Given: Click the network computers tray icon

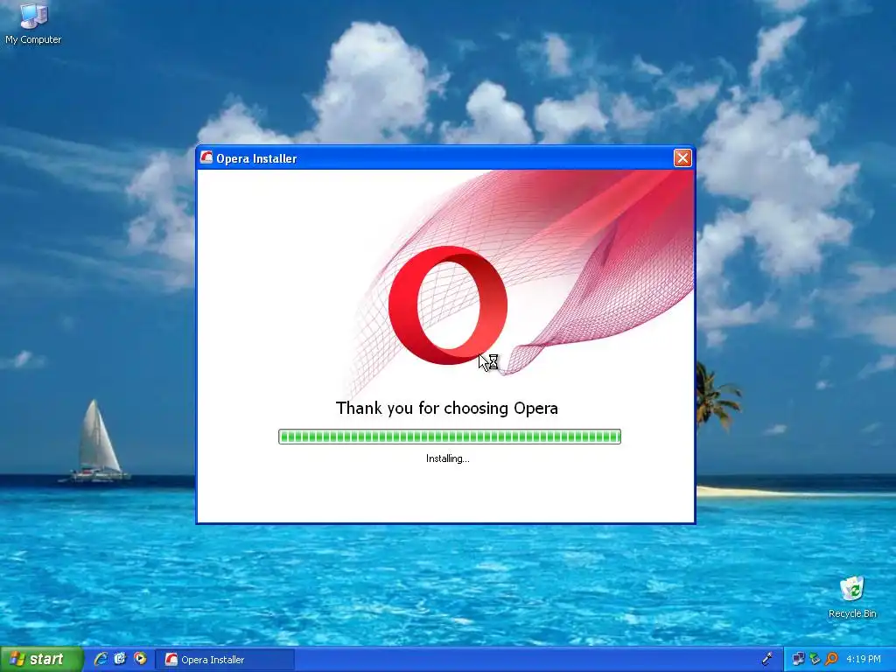Looking at the screenshot, I should [x=798, y=659].
